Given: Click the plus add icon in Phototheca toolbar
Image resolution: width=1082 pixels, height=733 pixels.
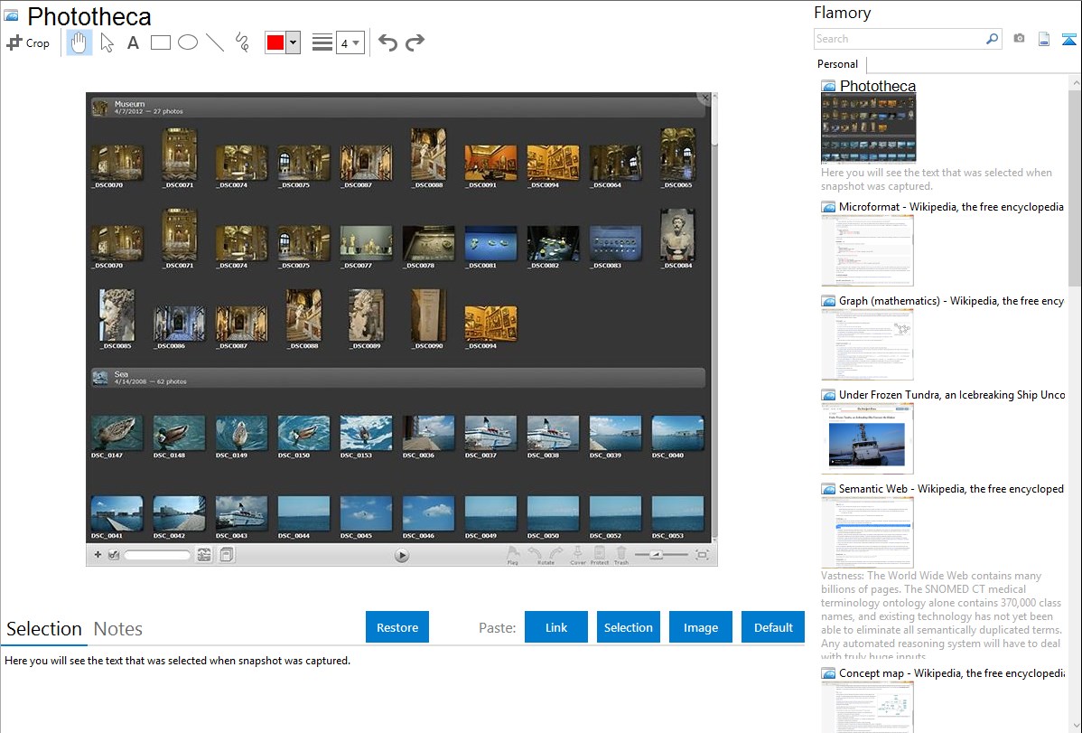Looking at the screenshot, I should [98, 555].
